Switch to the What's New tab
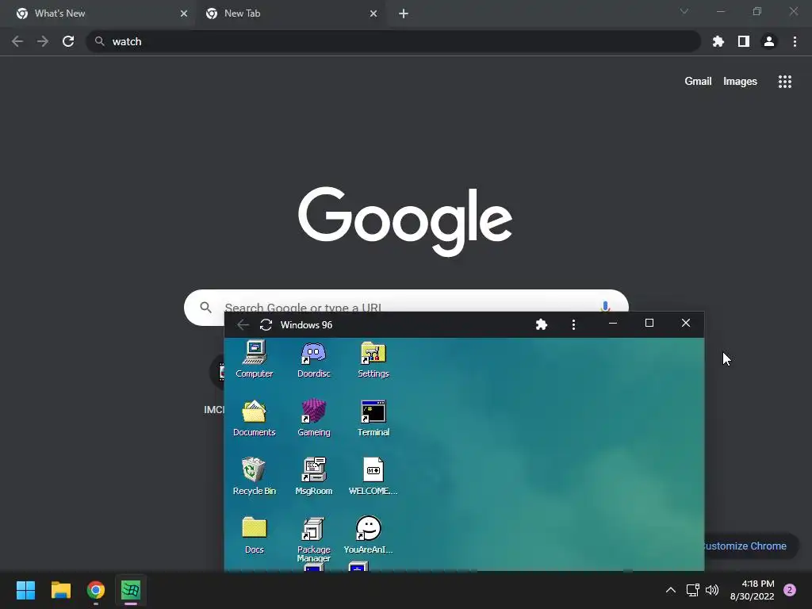 tap(98, 13)
